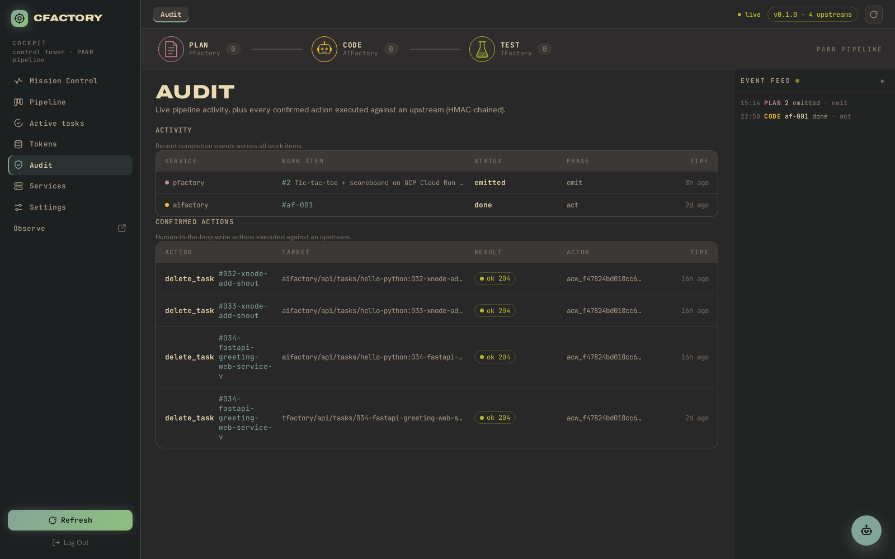Click the CODE AIFactory robot icon

click(324, 49)
